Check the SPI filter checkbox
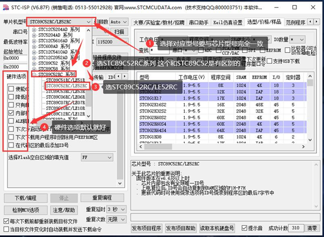 pyautogui.click(x=245, y=50)
